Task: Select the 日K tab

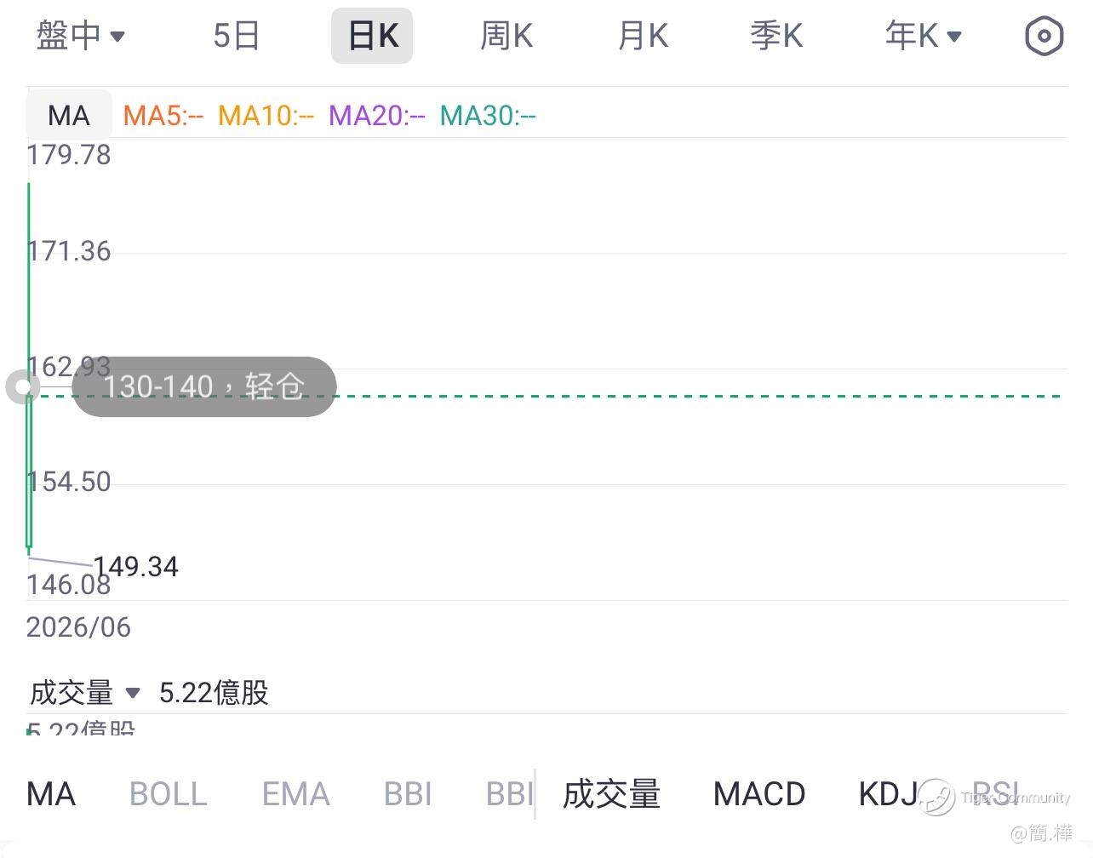Action: (x=372, y=36)
